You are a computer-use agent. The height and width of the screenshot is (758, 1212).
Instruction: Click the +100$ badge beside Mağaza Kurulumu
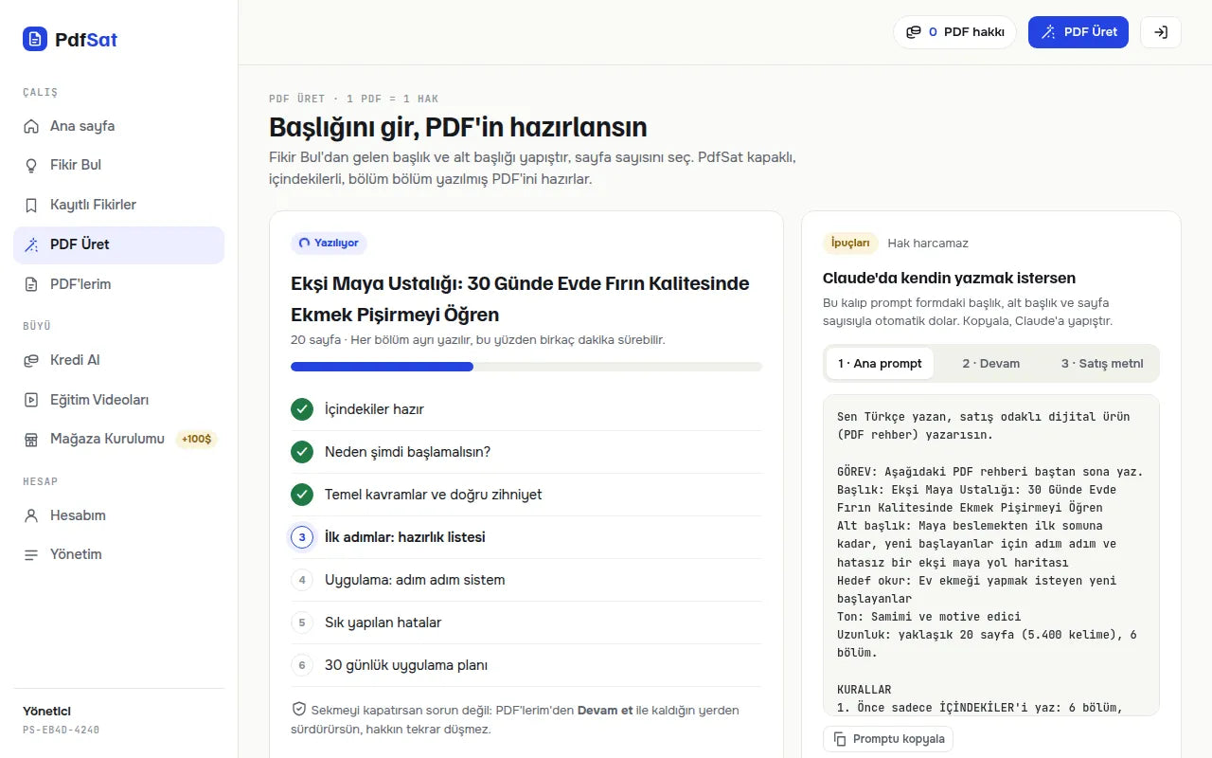pyautogui.click(x=197, y=440)
